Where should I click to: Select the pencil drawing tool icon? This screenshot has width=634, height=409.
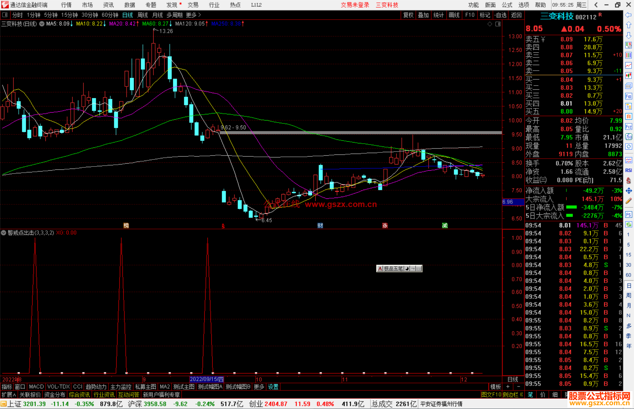[628, 201]
